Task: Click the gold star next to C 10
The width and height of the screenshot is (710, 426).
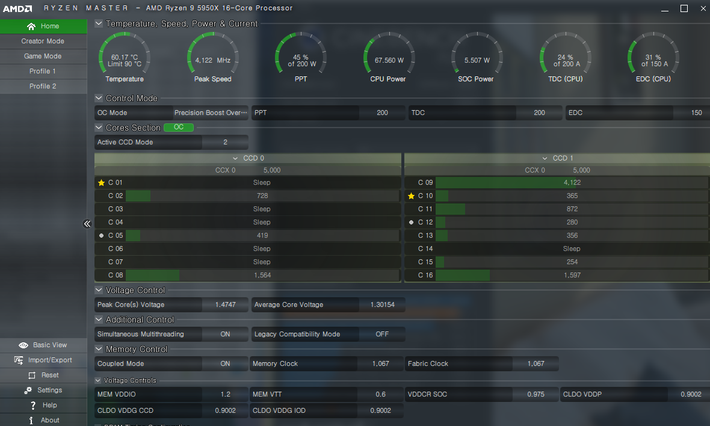Action: [411, 196]
